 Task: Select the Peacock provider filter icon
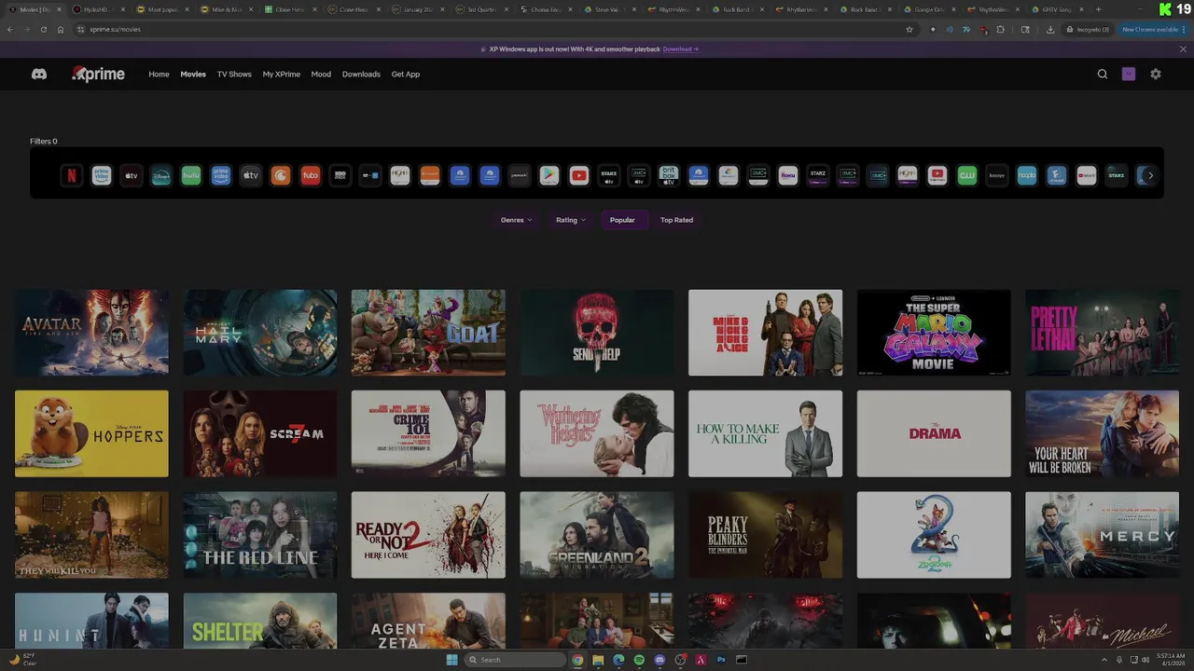click(x=520, y=175)
